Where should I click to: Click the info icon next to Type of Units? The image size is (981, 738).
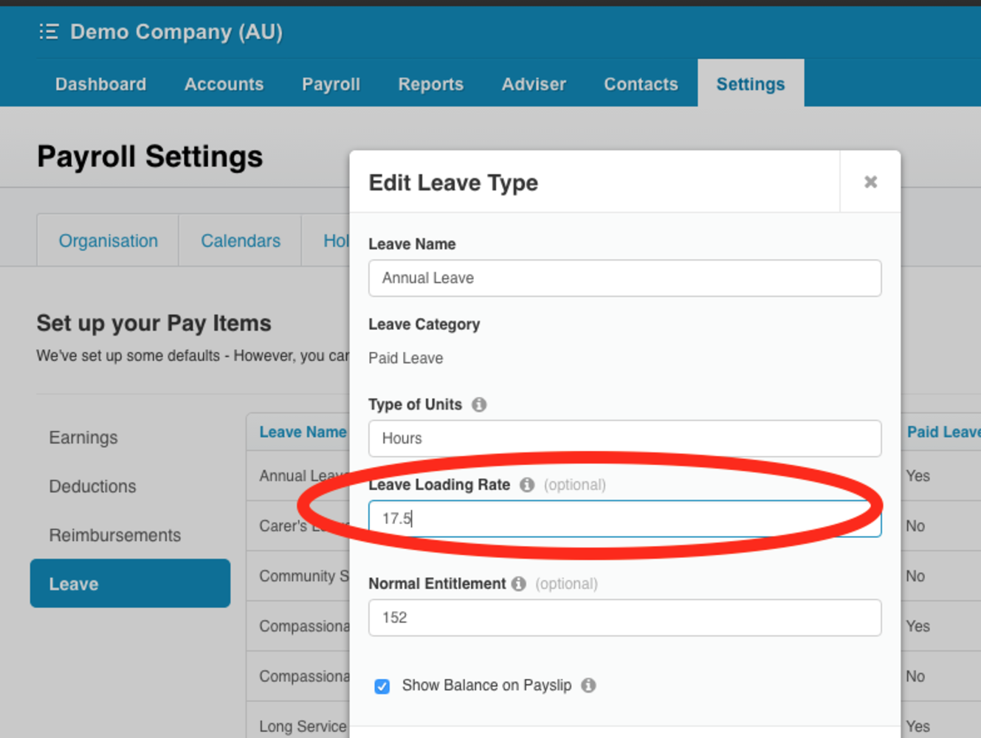pyautogui.click(x=480, y=404)
